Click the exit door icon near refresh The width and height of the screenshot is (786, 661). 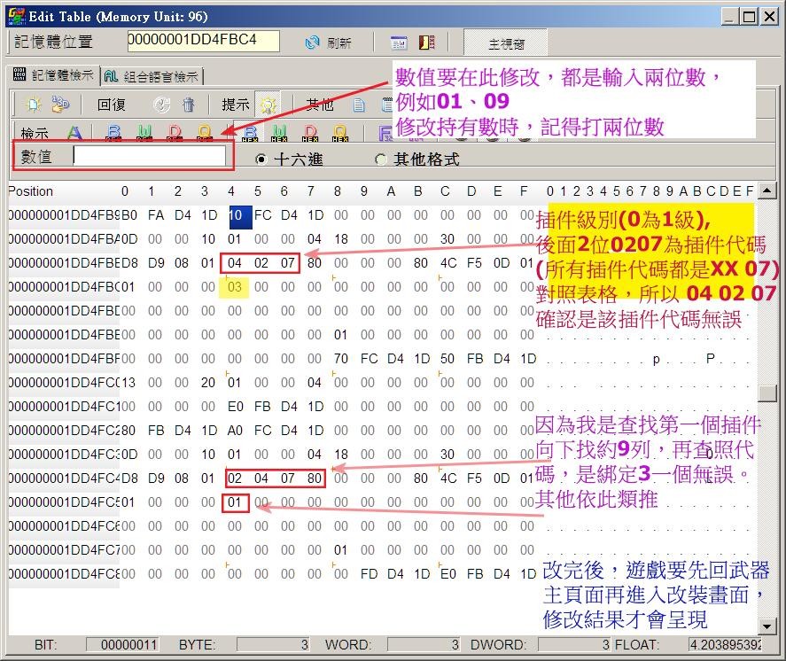[x=426, y=43]
